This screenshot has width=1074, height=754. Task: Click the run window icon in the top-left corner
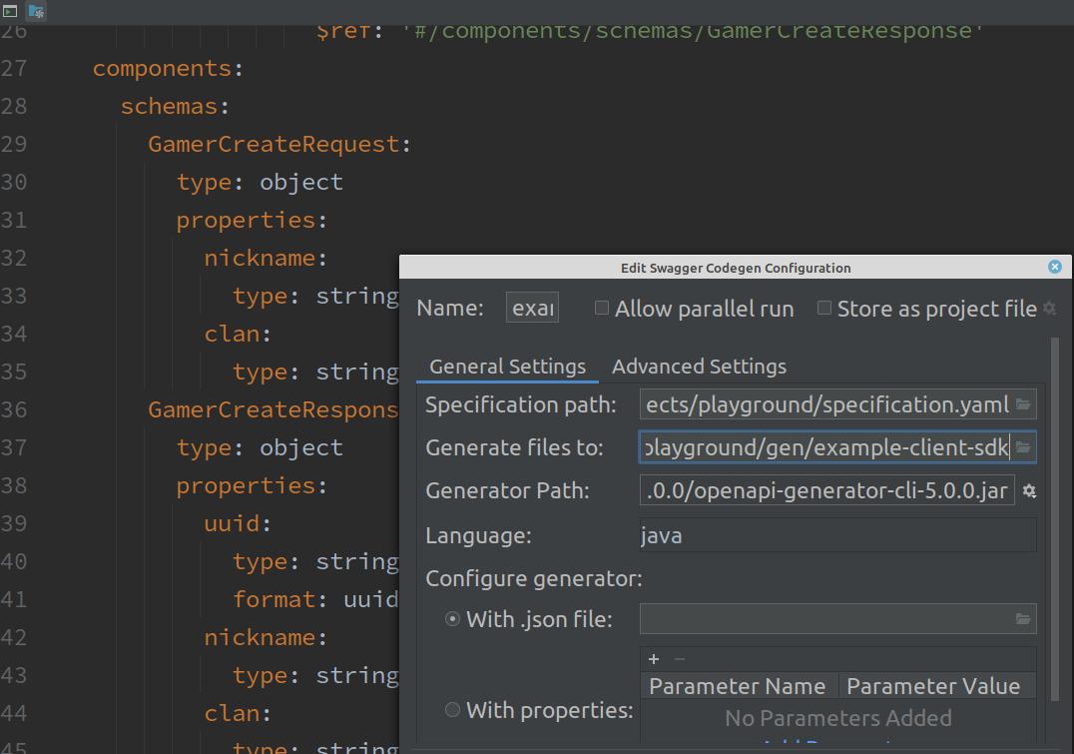point(10,11)
